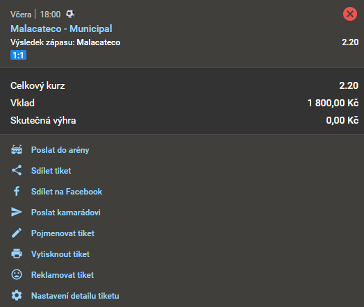Select Vytisknout tiket
This screenshot has height=307, width=364.
[60, 254]
